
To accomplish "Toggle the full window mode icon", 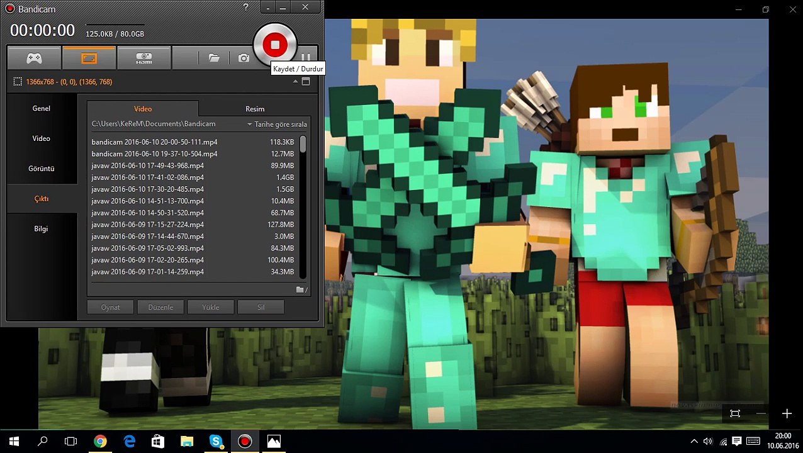I will pyautogui.click(x=306, y=82).
